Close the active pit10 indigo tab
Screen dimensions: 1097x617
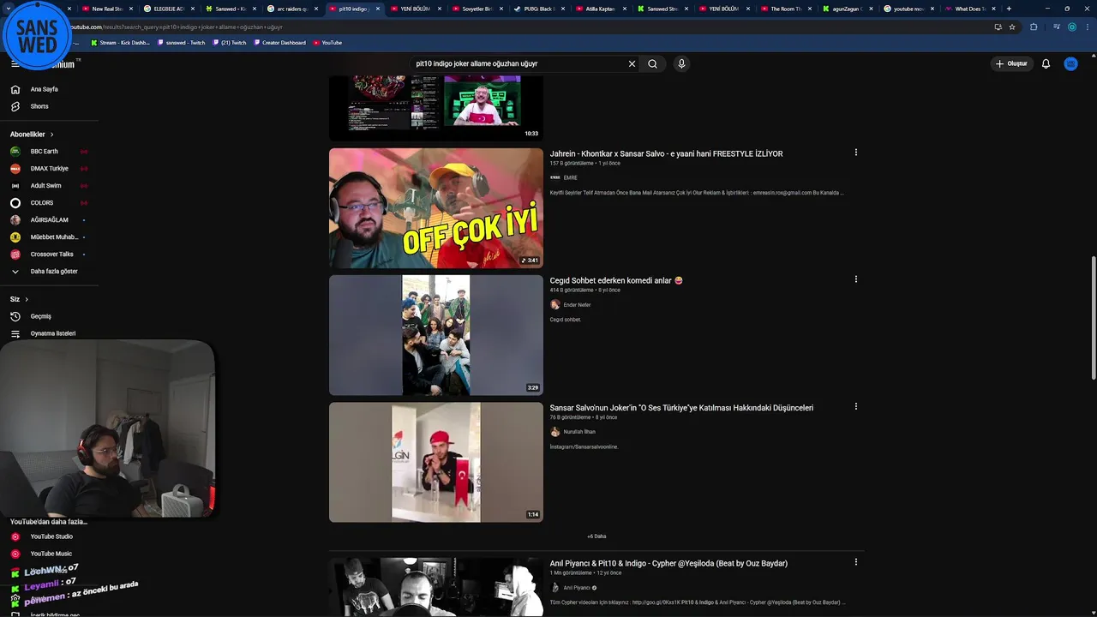coord(378,9)
